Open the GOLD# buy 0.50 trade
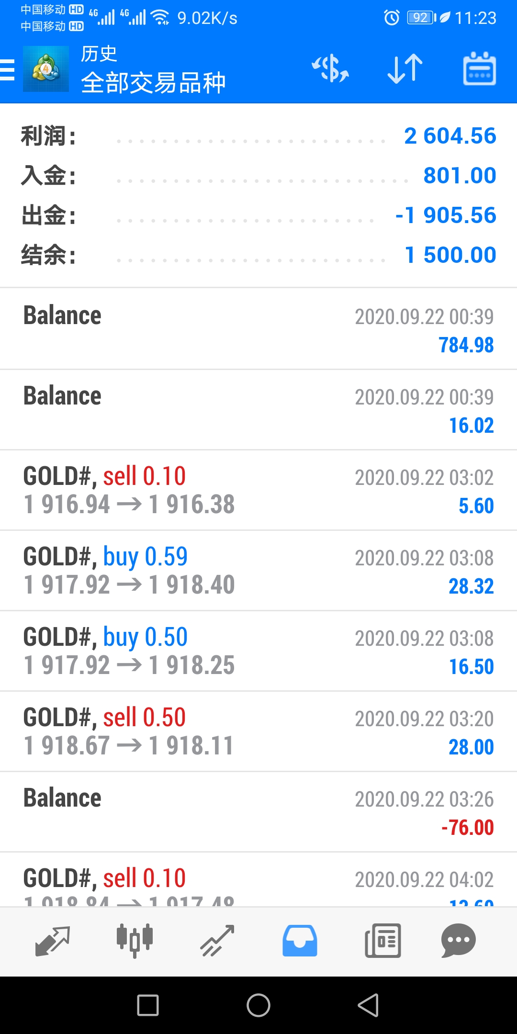This screenshot has width=517, height=1034. [258, 651]
